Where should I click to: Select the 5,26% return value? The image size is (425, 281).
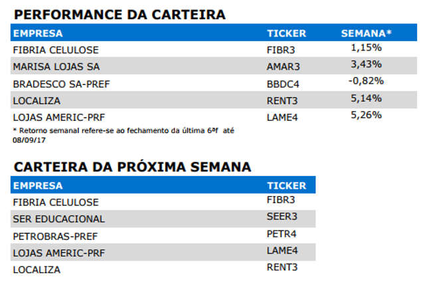(x=366, y=115)
